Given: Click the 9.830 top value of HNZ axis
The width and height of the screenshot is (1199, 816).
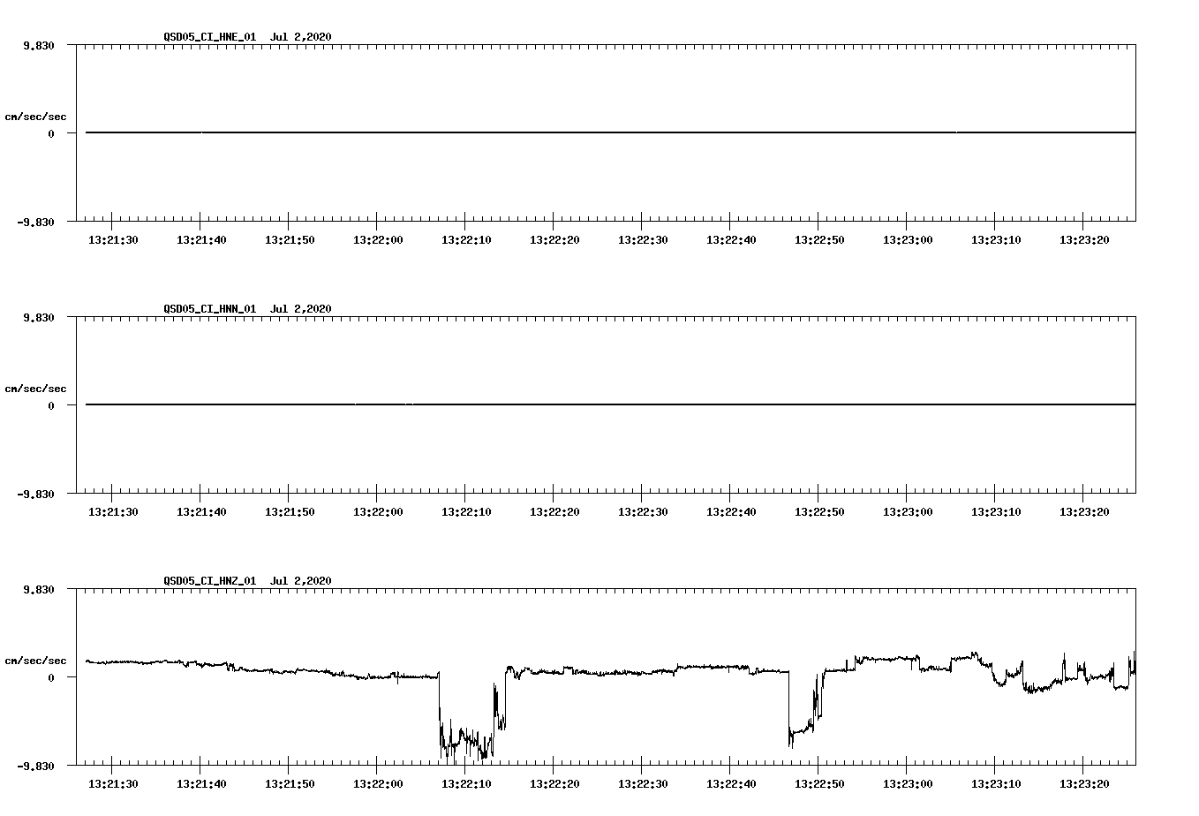Looking at the screenshot, I should tap(39, 590).
